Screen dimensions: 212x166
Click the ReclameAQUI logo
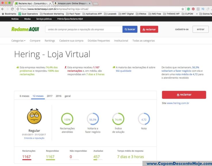pyautogui.click(x=25, y=29)
